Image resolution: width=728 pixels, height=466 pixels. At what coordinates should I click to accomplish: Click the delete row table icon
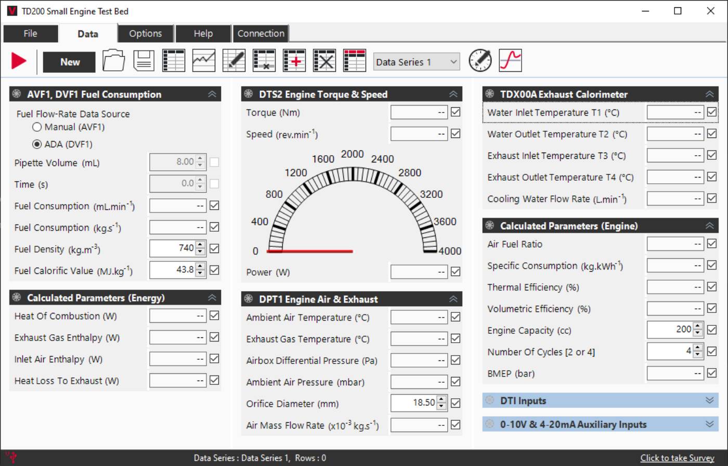click(264, 60)
